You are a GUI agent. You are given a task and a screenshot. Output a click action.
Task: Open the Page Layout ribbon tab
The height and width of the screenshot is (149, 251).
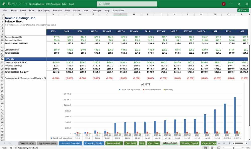(43, 10)
